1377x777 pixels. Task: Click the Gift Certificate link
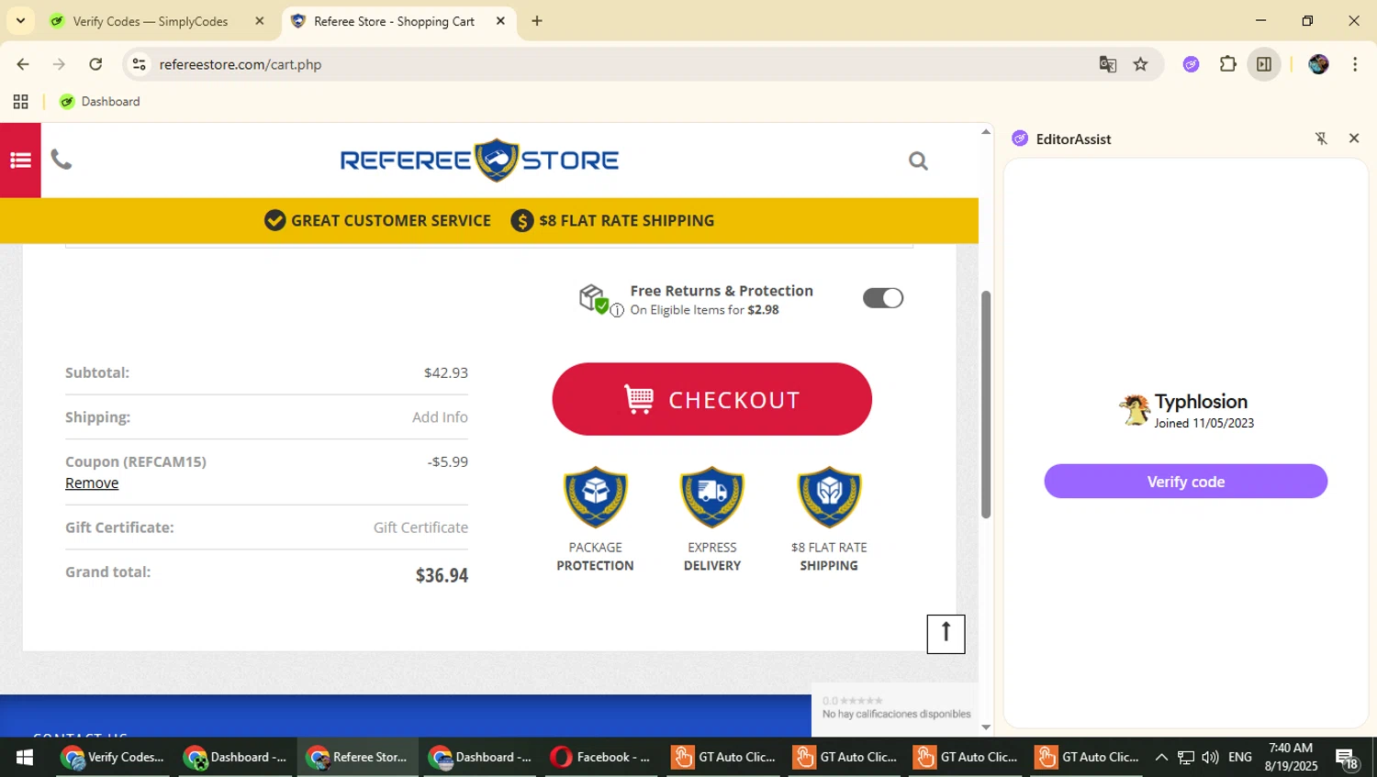point(420,527)
